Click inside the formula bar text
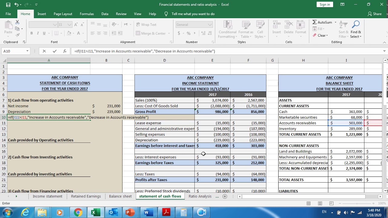Viewport: 388px width, 218px height. [x=145, y=51]
